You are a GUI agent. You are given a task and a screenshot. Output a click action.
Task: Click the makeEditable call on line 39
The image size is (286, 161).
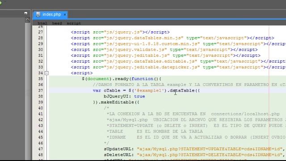coord(116,102)
